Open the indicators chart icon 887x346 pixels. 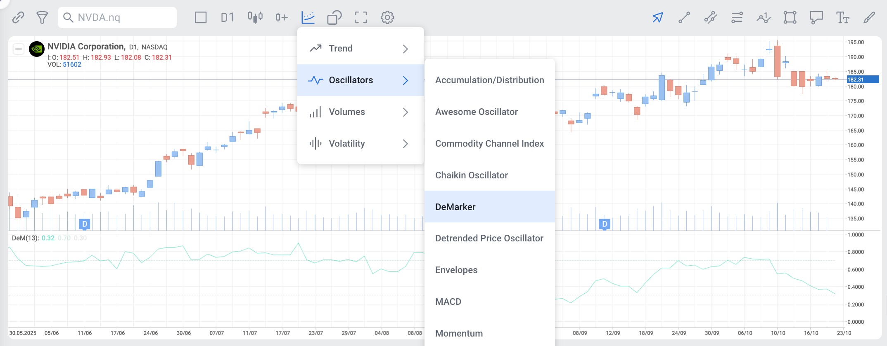click(308, 17)
